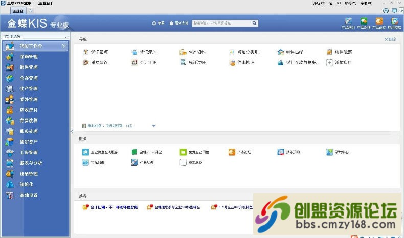Click 产品培训 icon in the header
The image size is (404, 238).
point(348,23)
